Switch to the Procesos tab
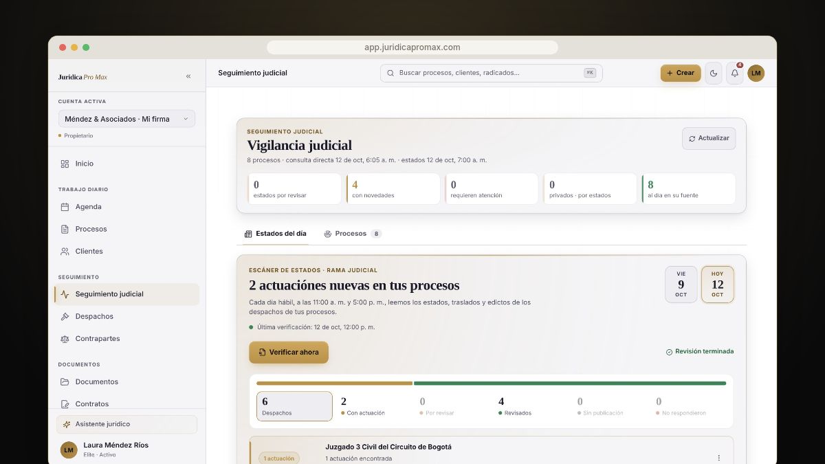Image resolution: width=825 pixels, height=464 pixels. [353, 234]
